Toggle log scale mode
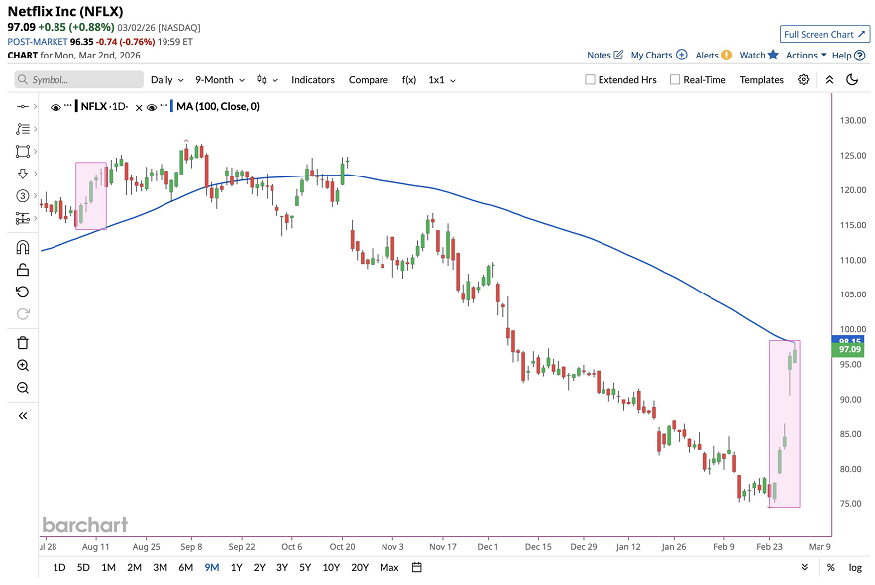This screenshot has height=585, width=875. pos(855,568)
